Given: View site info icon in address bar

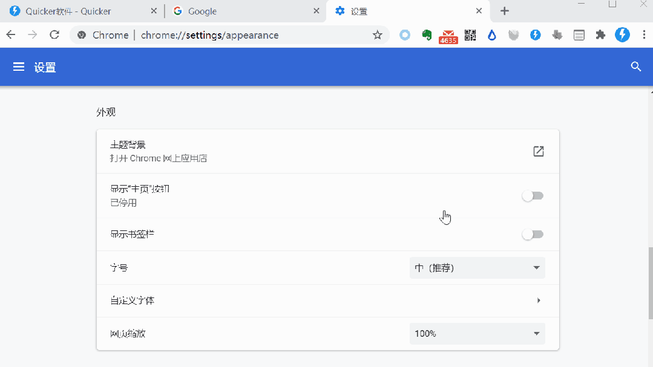Looking at the screenshot, I should click(82, 35).
